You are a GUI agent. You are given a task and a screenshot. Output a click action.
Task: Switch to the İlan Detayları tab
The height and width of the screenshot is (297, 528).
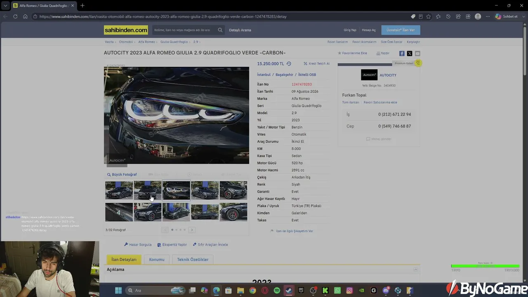click(x=124, y=259)
